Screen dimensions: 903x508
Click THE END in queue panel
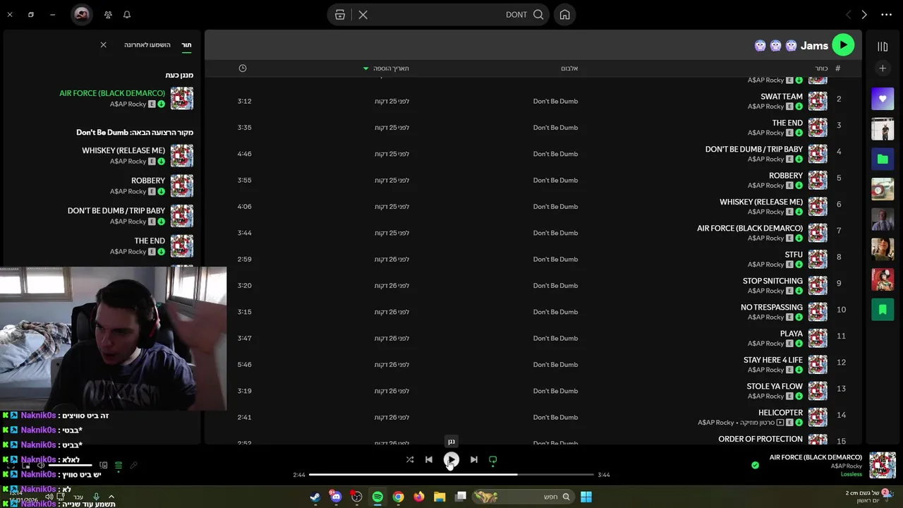pyautogui.click(x=150, y=241)
